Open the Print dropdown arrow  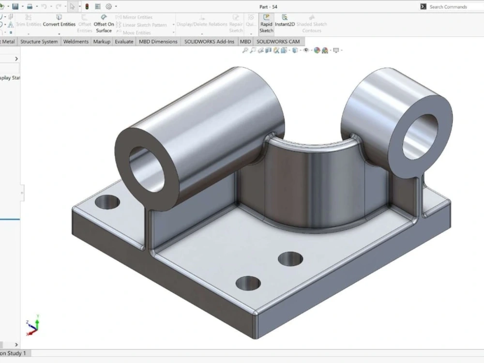(37, 6)
